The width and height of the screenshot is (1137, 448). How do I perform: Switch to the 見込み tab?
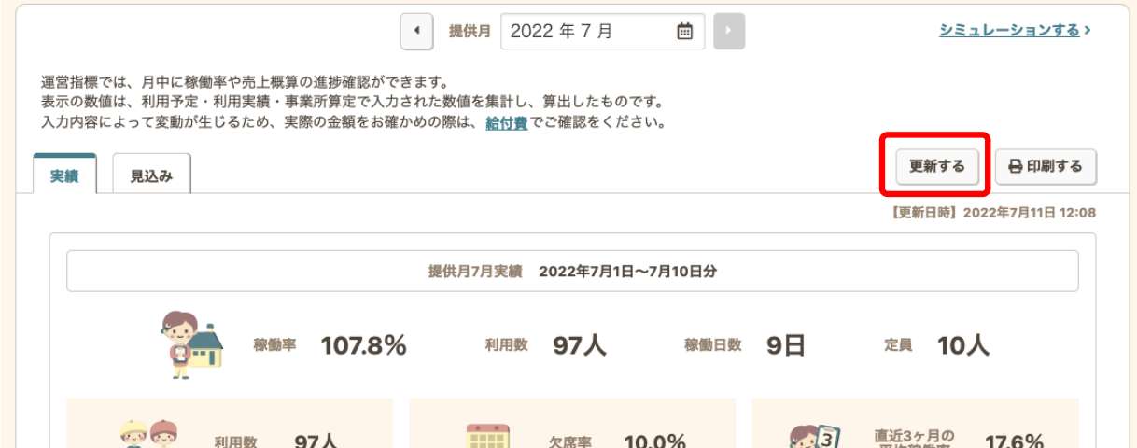pyautogui.click(x=151, y=175)
